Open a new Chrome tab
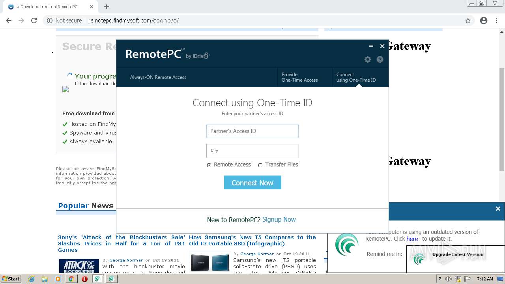 click(107, 7)
